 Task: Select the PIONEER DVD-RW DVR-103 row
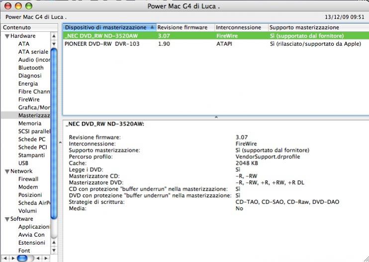[216, 44]
